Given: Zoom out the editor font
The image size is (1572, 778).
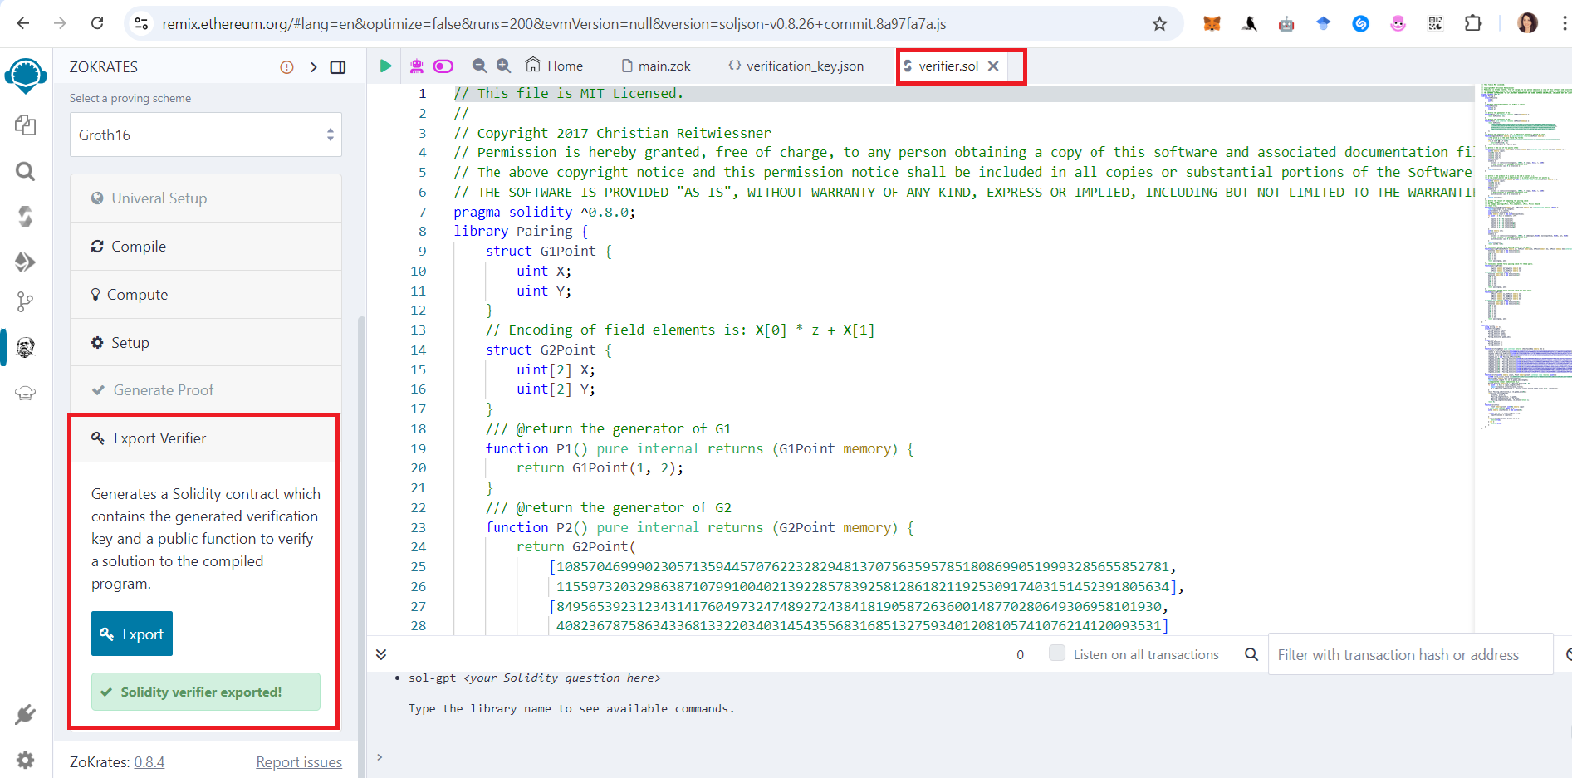Looking at the screenshot, I should click(480, 66).
